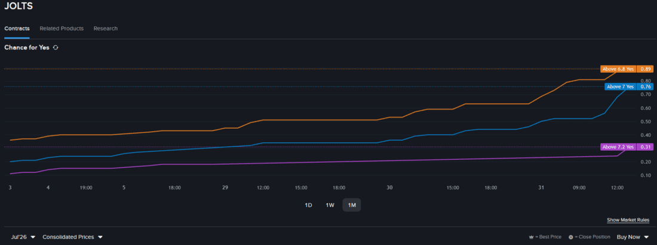Refresh the Chance for Yes chart

[56, 48]
